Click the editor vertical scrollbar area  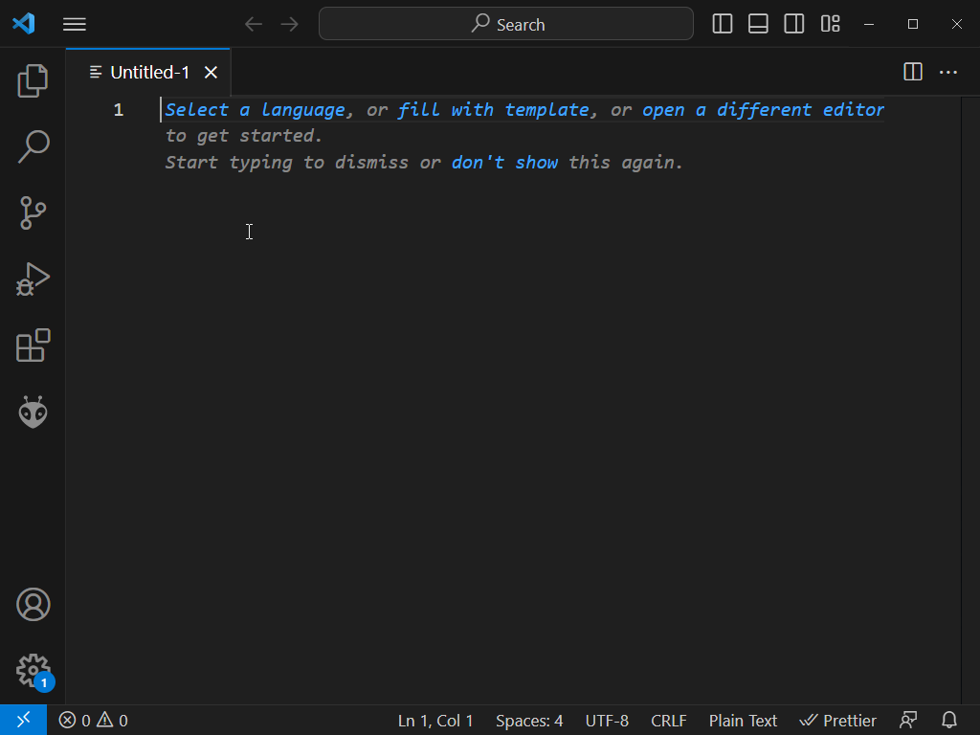[970, 400]
